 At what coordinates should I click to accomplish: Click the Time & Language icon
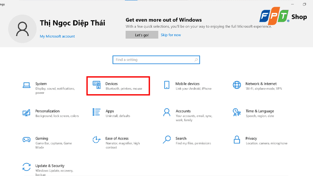click(x=237, y=112)
